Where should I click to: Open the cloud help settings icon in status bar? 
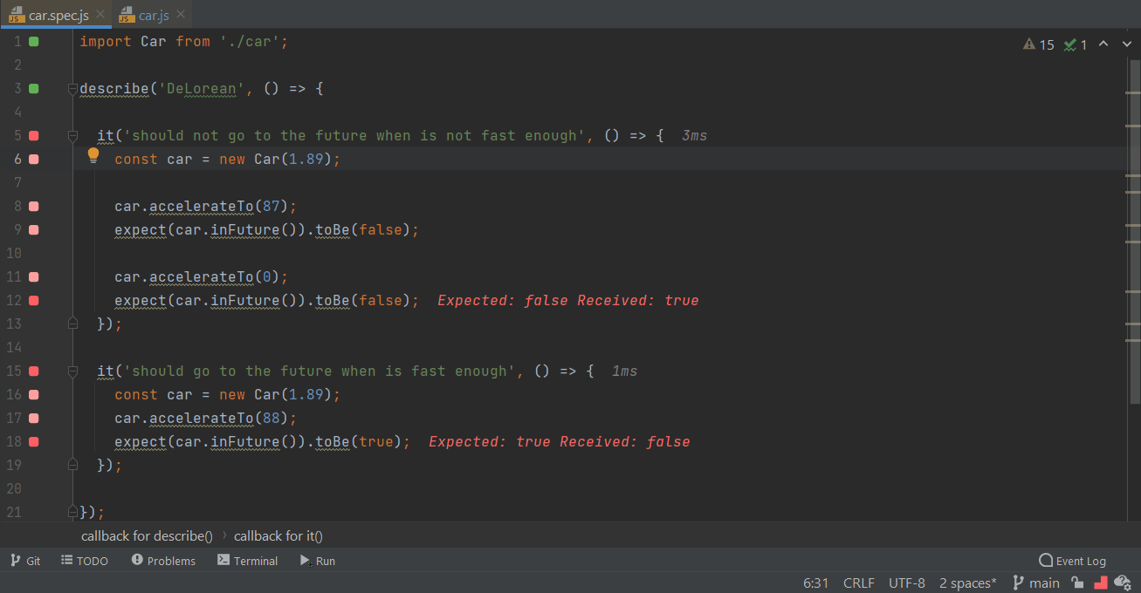[x=1123, y=583]
